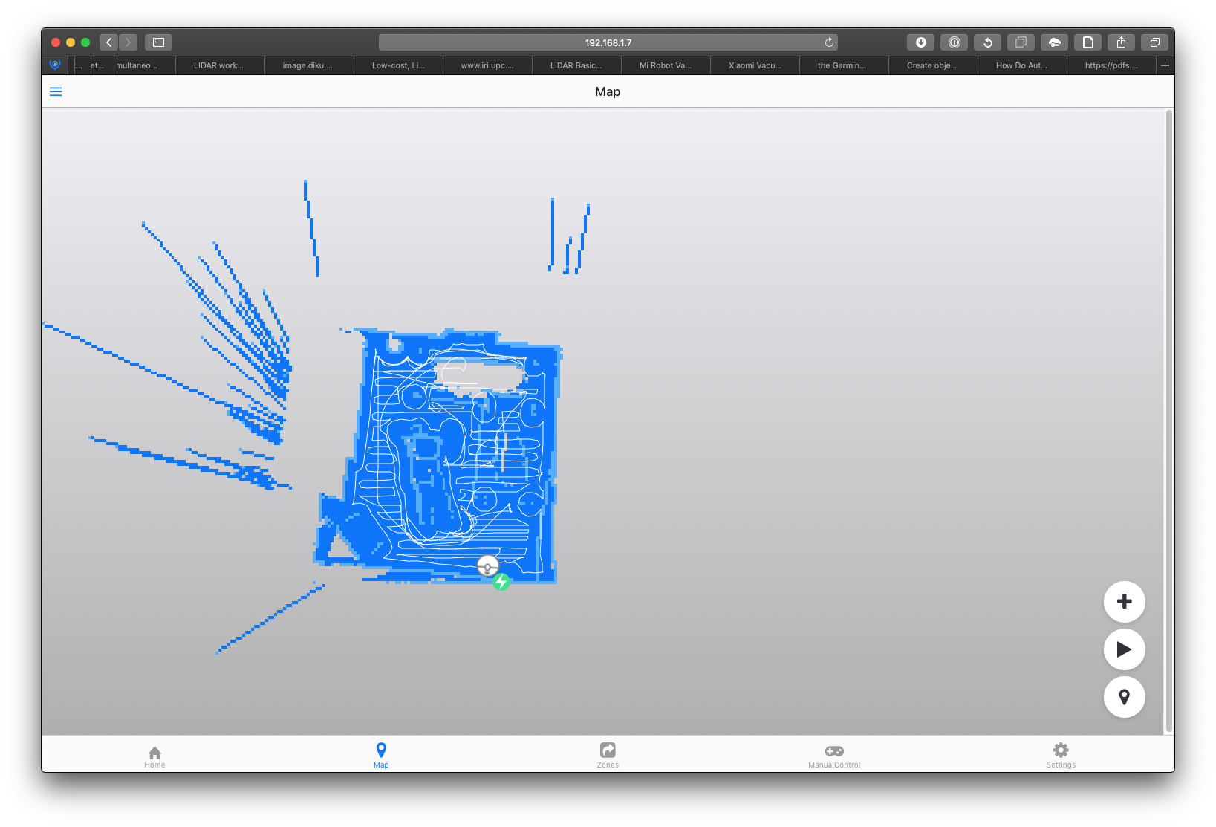Switch to the 'multaneo...' tab
This screenshot has height=827, width=1216.
click(x=146, y=65)
